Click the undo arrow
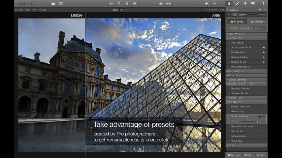 pos(207,4)
